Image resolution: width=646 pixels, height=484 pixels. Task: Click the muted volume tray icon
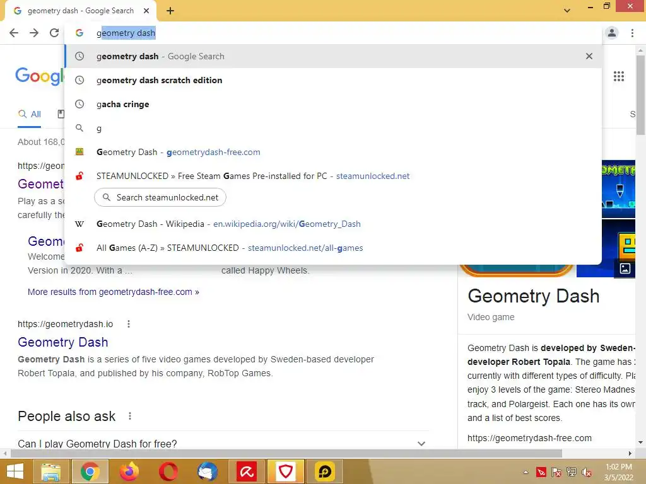586,472
